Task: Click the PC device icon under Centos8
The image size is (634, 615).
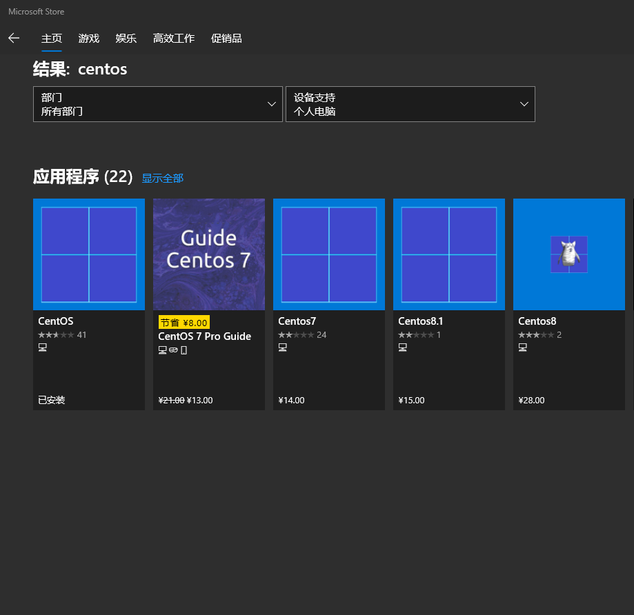Action: point(523,347)
